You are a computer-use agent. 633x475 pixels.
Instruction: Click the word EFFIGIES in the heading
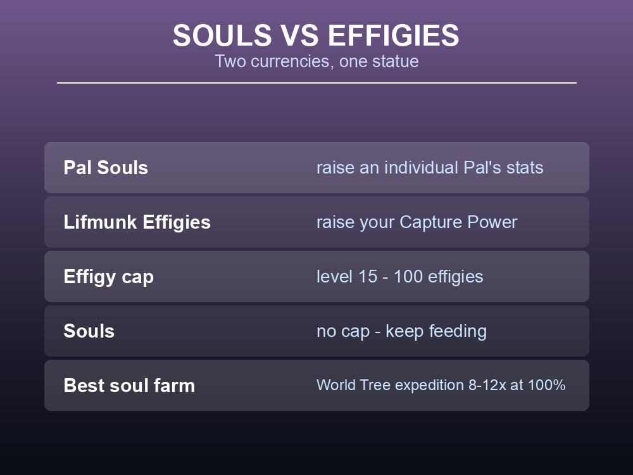pyautogui.click(x=394, y=35)
